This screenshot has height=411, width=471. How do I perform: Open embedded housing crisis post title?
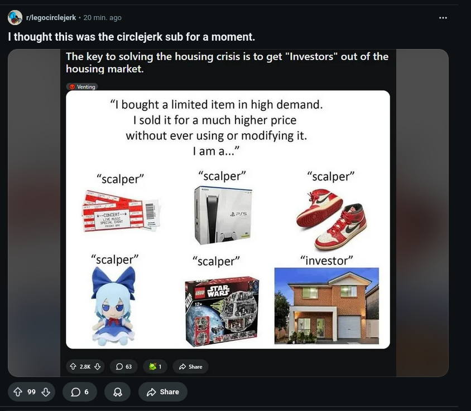pyautogui.click(x=227, y=62)
